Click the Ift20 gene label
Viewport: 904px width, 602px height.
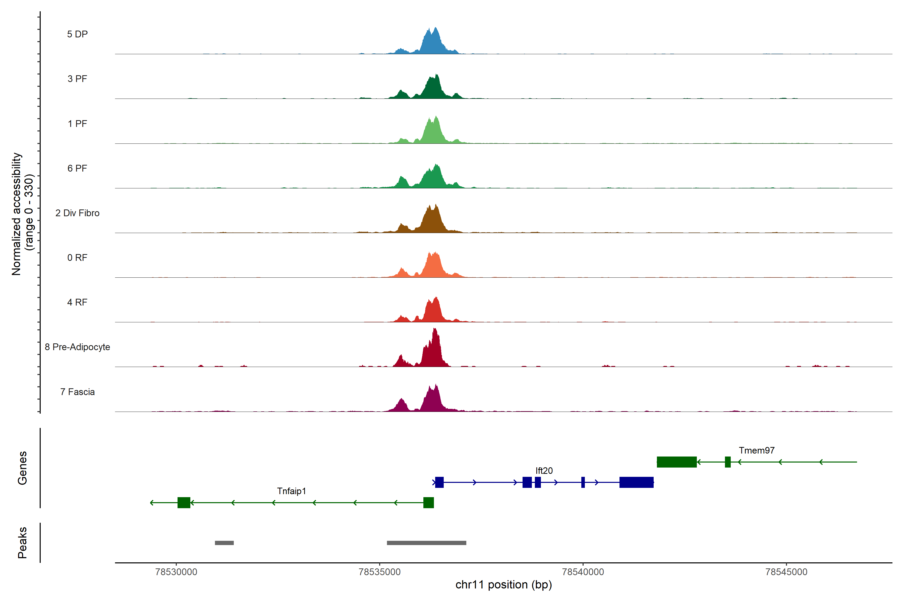tap(544, 471)
